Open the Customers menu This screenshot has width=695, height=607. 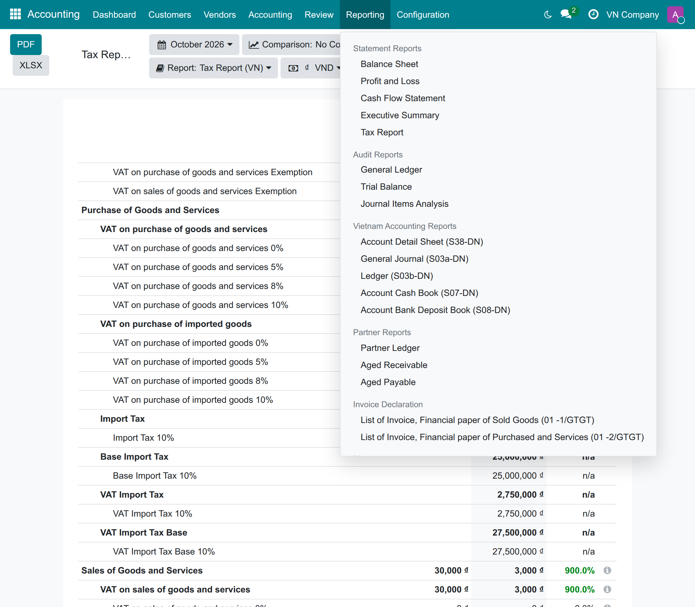coord(170,15)
